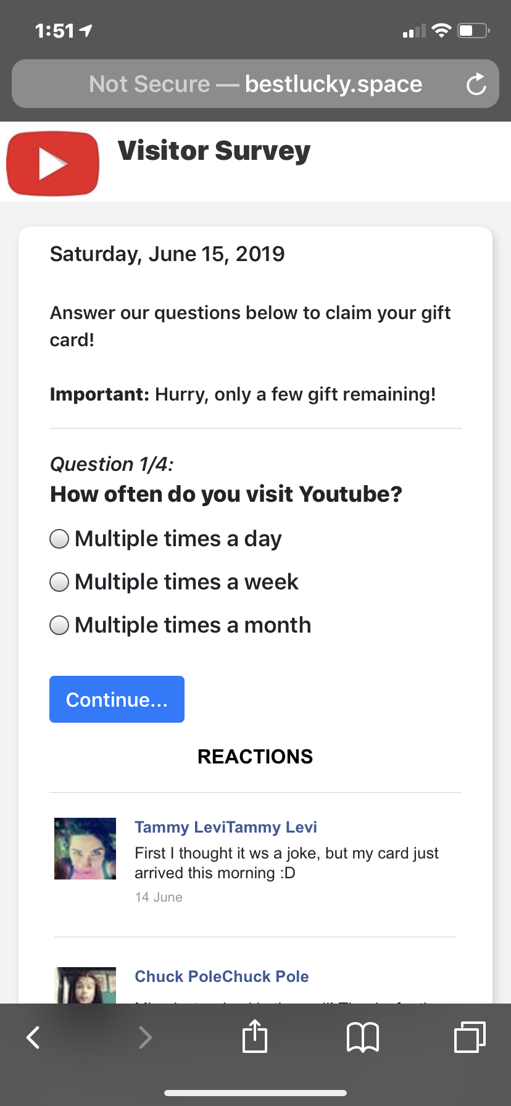Viewport: 511px width, 1106px height.
Task: Open the Safari share sheet icon
Action: pos(254,1036)
